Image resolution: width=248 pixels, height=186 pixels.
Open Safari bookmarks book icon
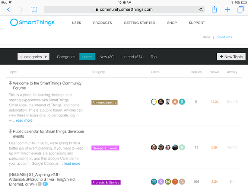click(x=34, y=10)
